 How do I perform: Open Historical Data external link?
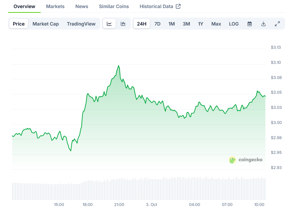click(x=160, y=6)
